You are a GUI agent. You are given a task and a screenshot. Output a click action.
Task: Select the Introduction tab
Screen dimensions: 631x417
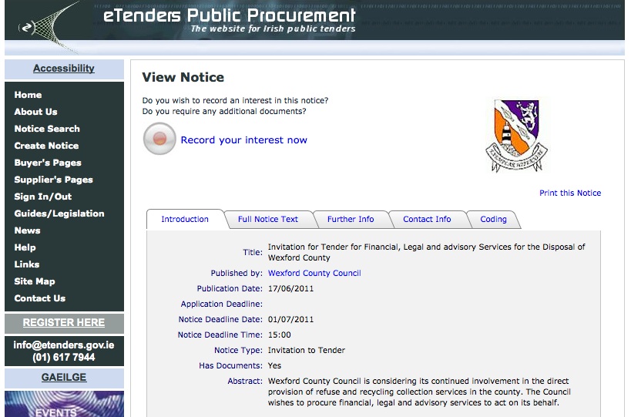point(185,219)
